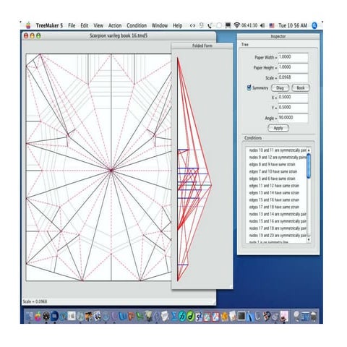Open the Trash in the Dock
The image size is (347, 347).
click(314, 316)
